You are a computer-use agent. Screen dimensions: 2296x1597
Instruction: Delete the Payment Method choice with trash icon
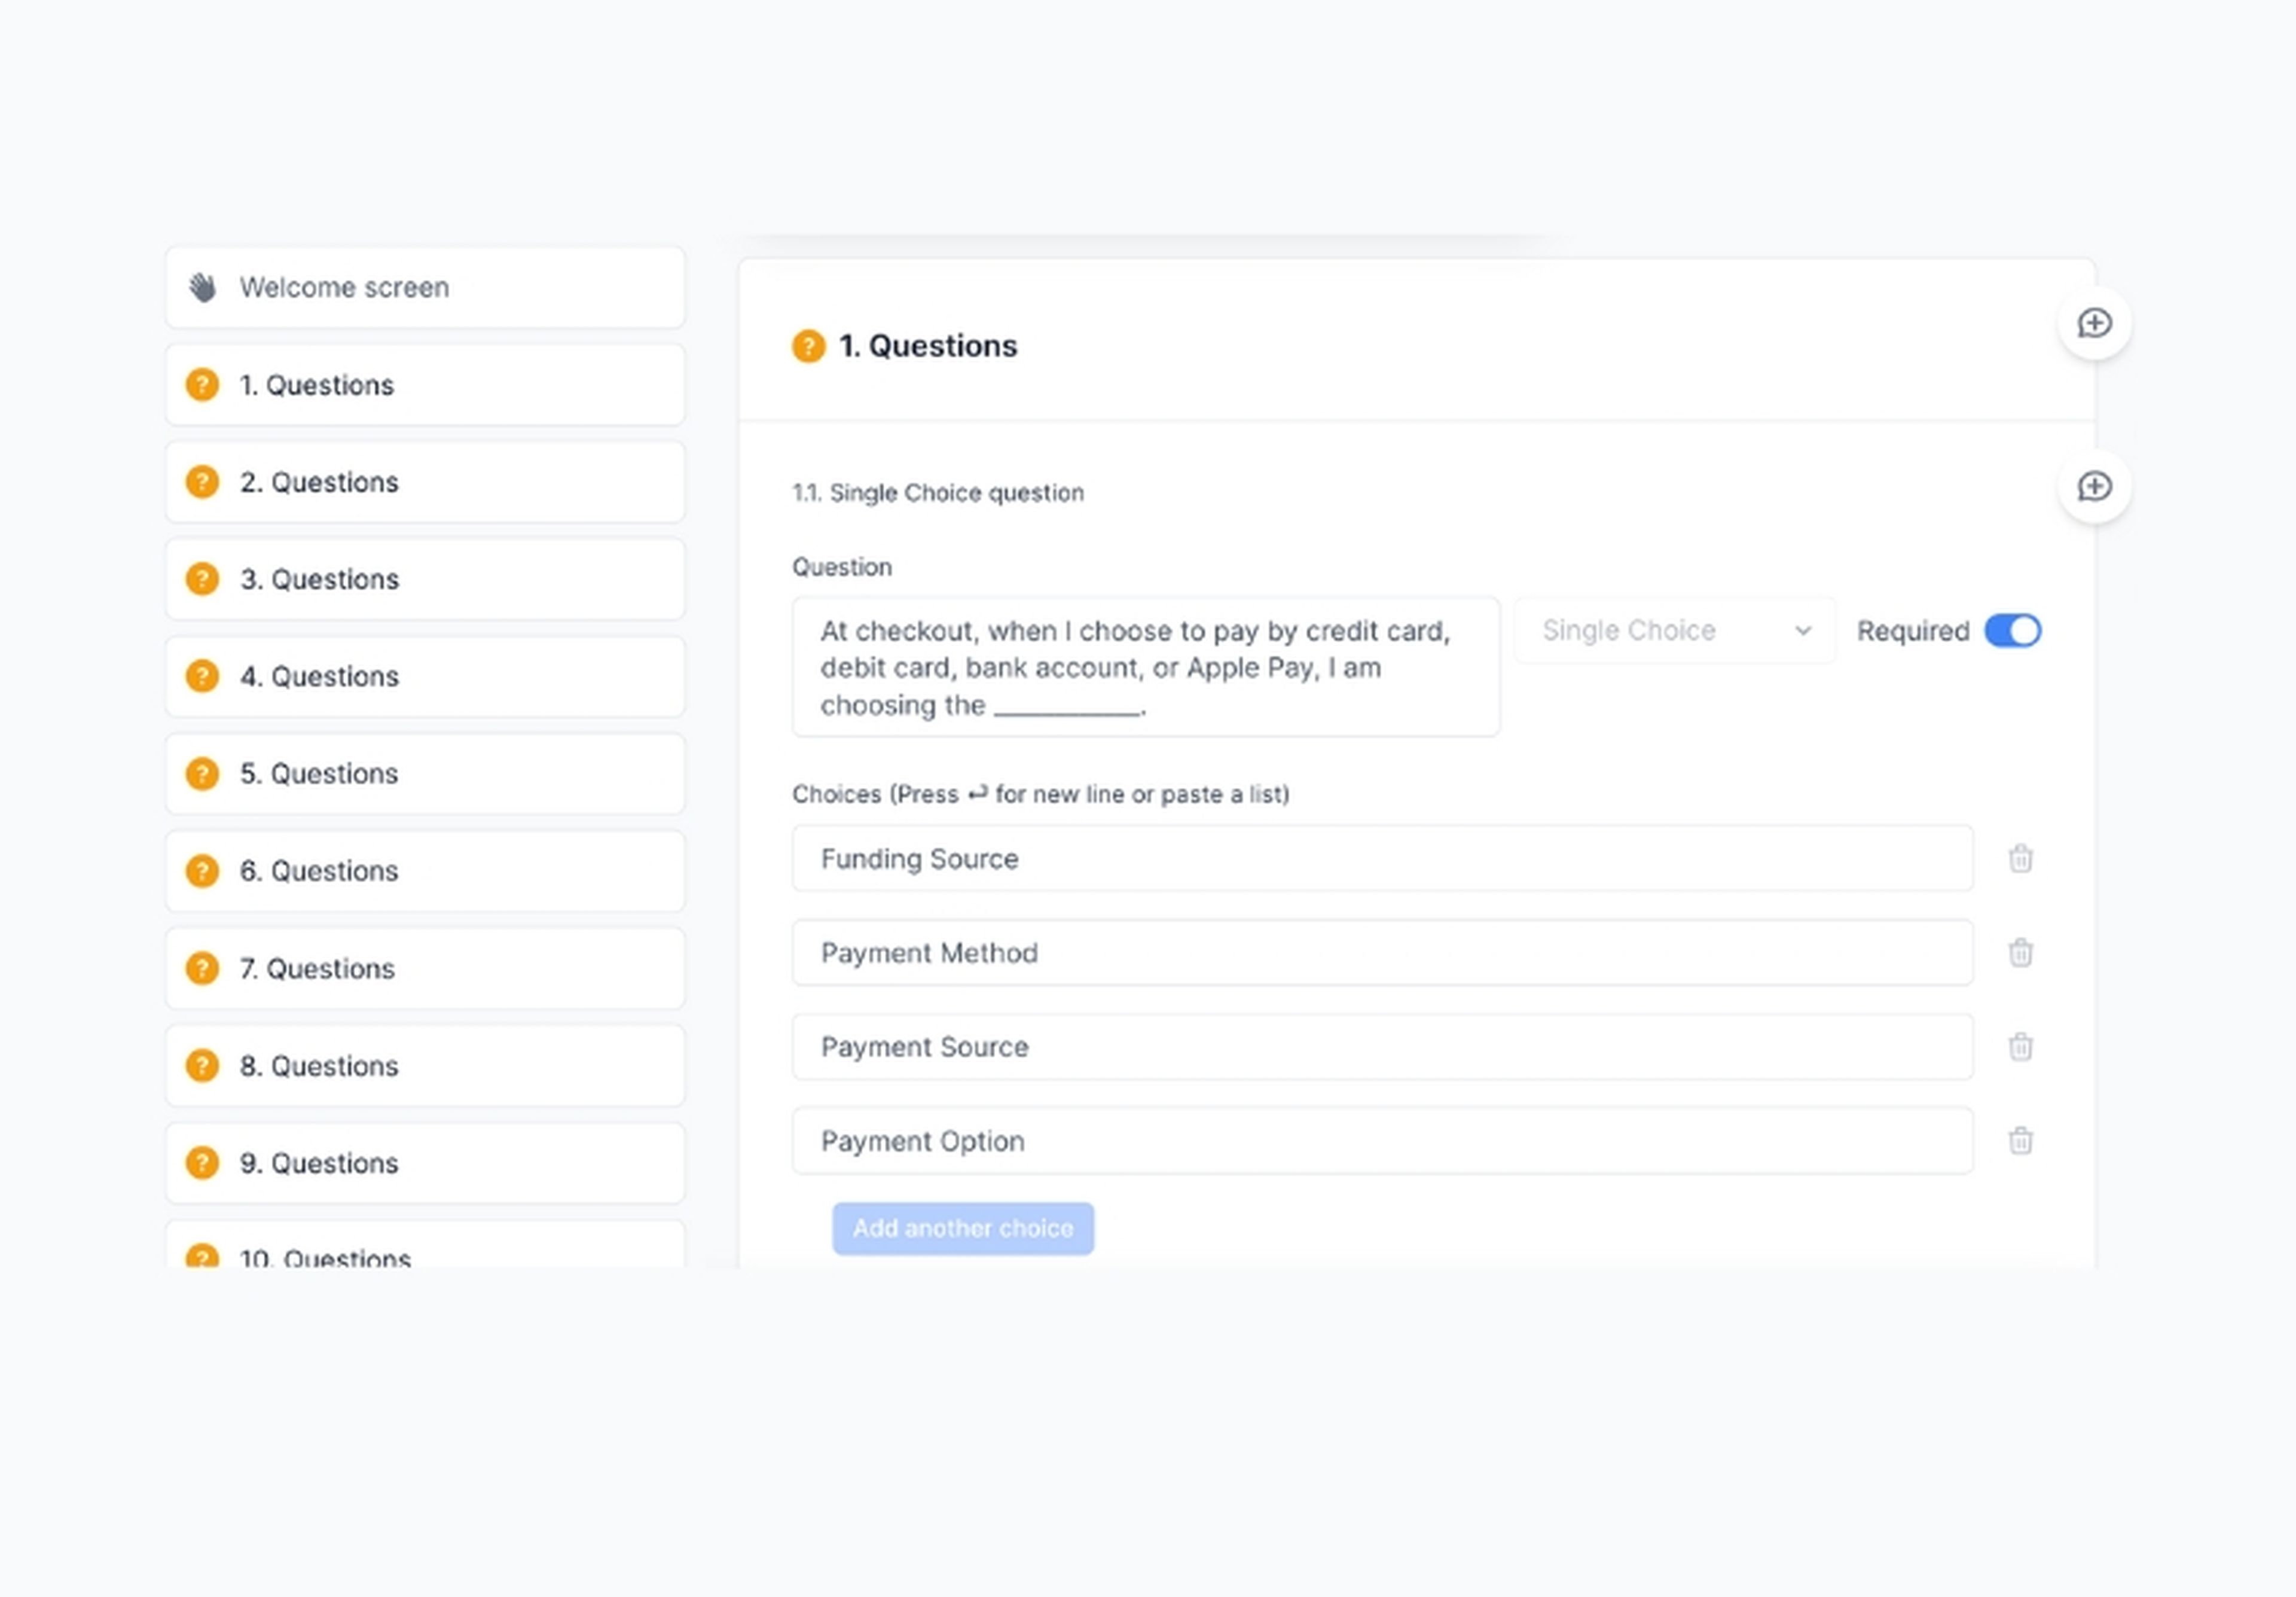(x=2021, y=953)
